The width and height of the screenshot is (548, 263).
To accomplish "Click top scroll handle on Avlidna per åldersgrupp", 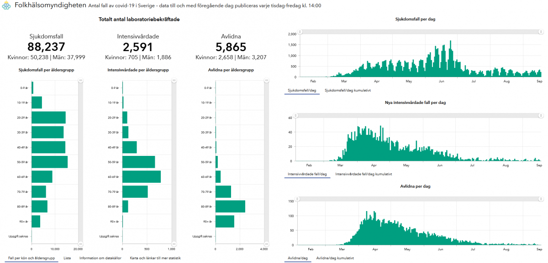I will tap(267, 80).
